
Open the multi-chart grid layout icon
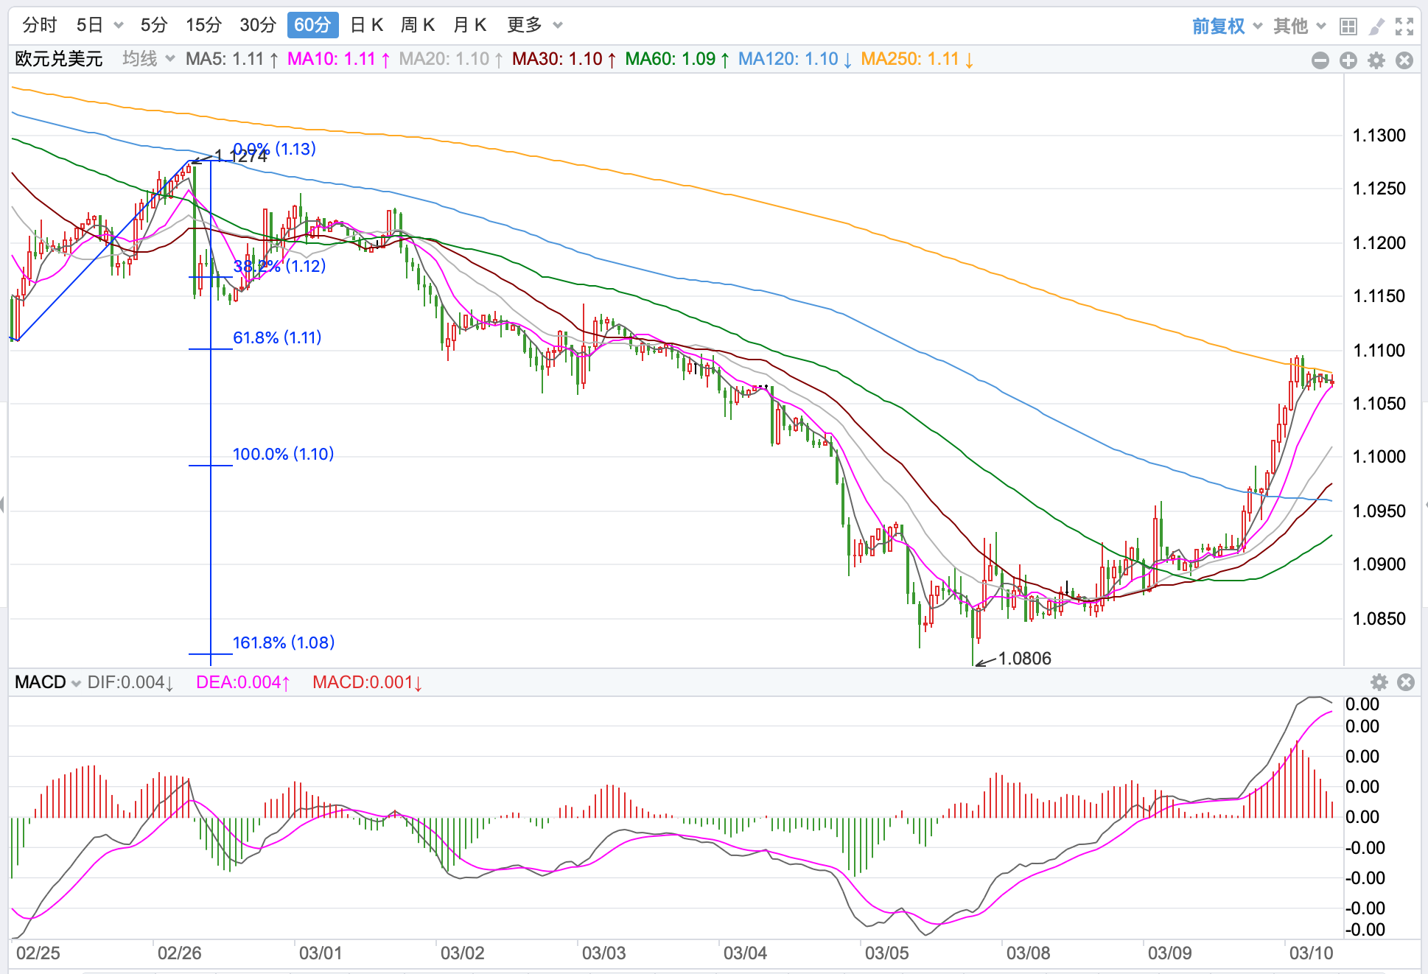(1348, 27)
